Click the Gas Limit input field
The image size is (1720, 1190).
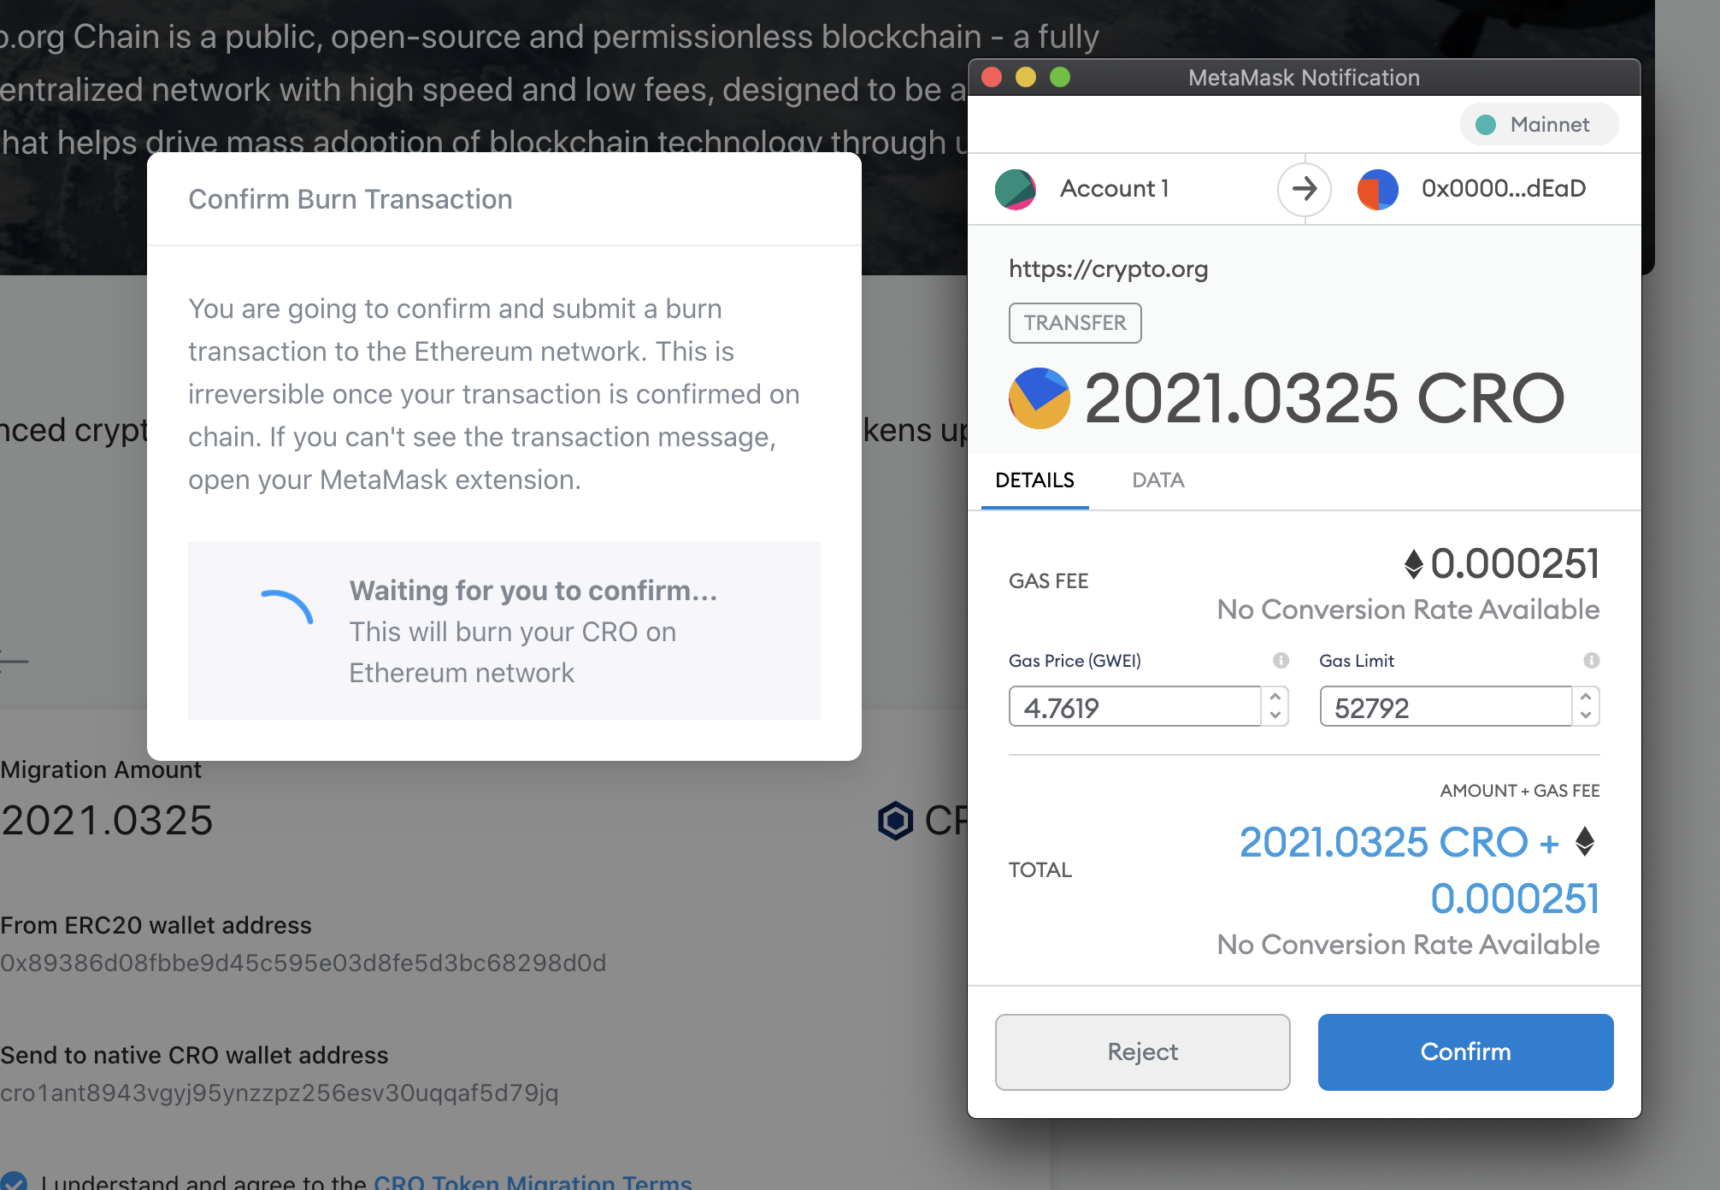point(1445,707)
